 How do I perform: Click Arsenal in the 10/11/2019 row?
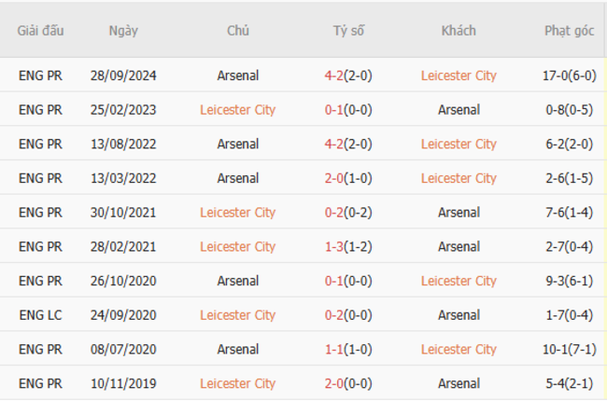pyautogui.click(x=459, y=383)
